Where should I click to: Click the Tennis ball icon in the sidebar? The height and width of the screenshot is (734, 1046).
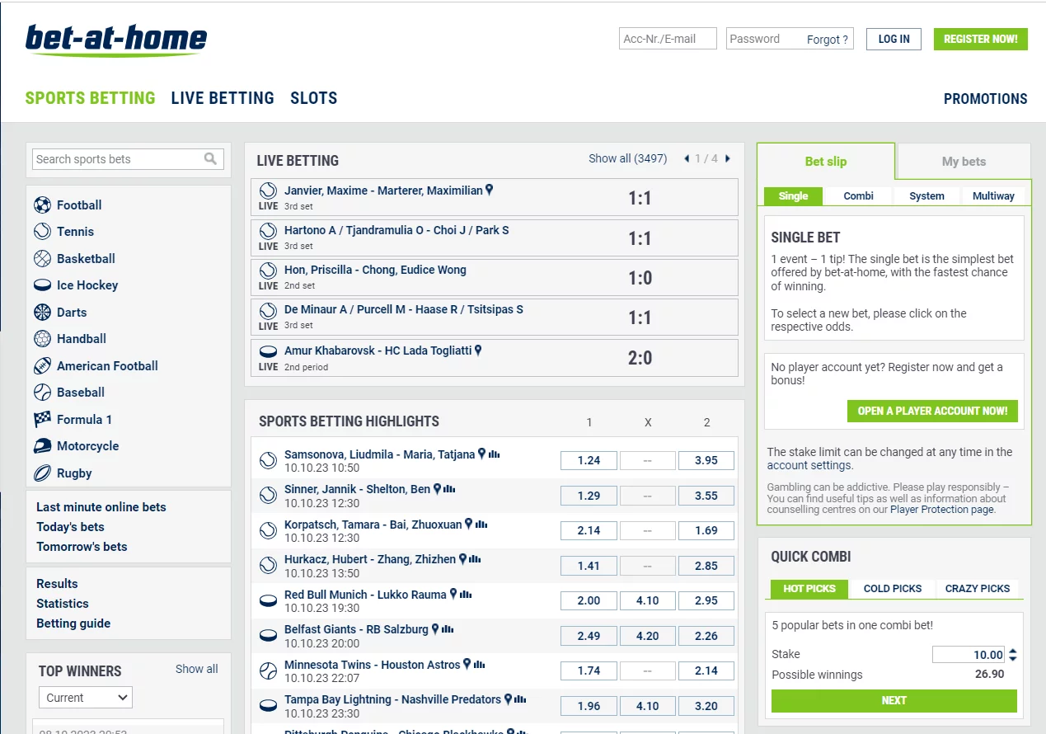[42, 232]
